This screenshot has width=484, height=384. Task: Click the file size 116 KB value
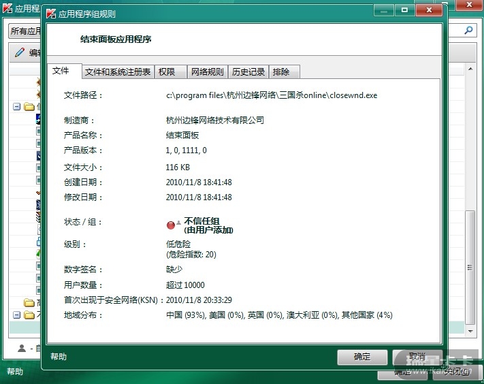click(178, 167)
